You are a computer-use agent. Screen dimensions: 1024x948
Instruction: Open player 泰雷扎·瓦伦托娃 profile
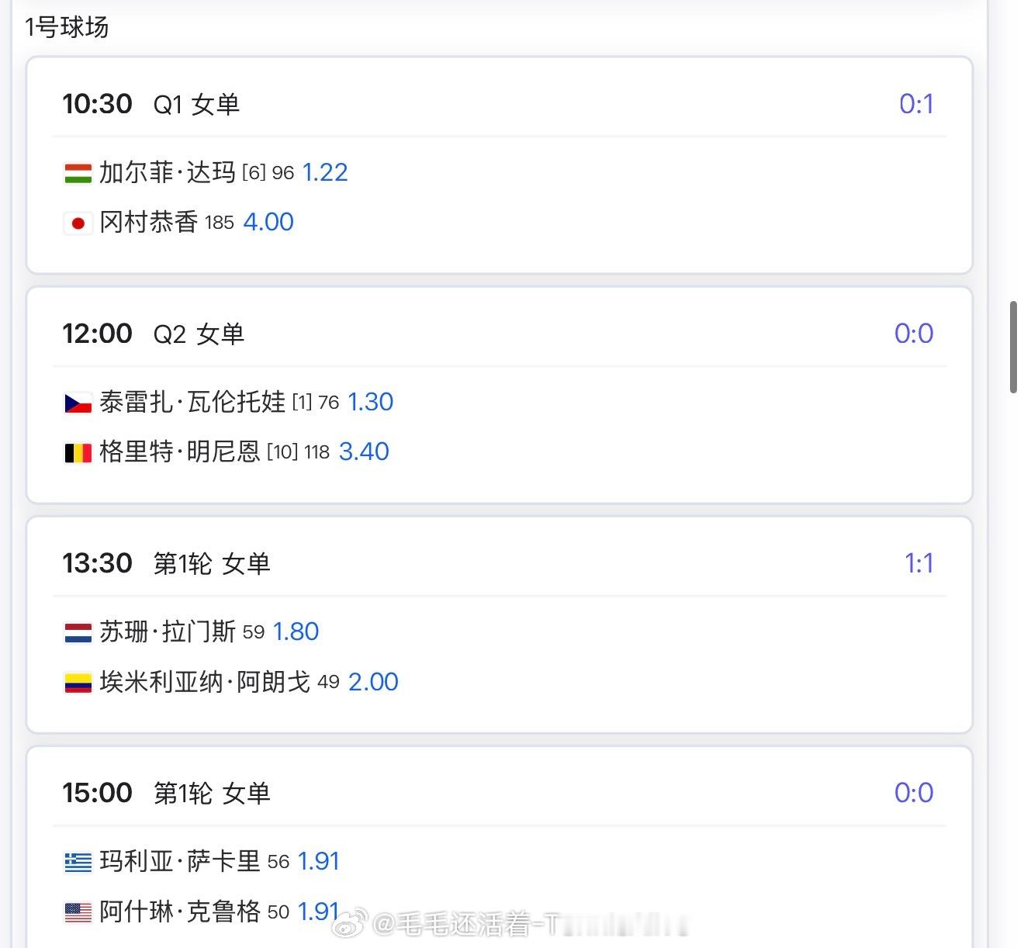(x=192, y=402)
